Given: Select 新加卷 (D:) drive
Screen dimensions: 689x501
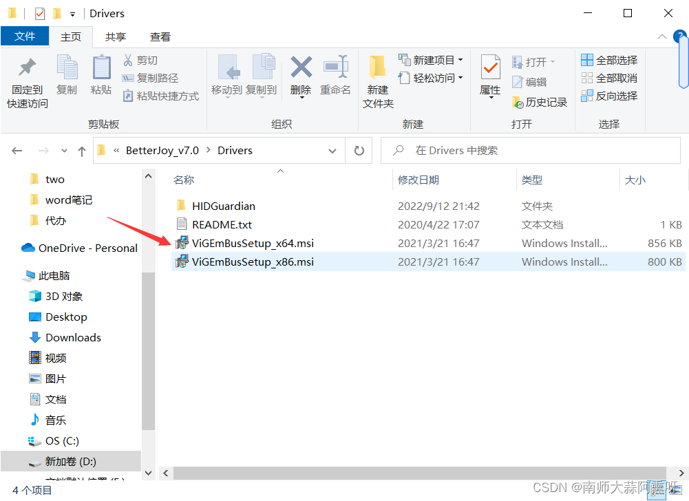Looking at the screenshot, I should tap(71, 462).
